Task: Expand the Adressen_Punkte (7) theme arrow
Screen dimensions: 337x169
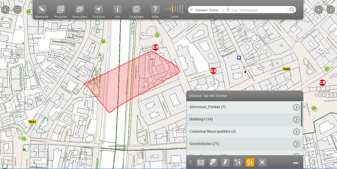Action: [296, 107]
